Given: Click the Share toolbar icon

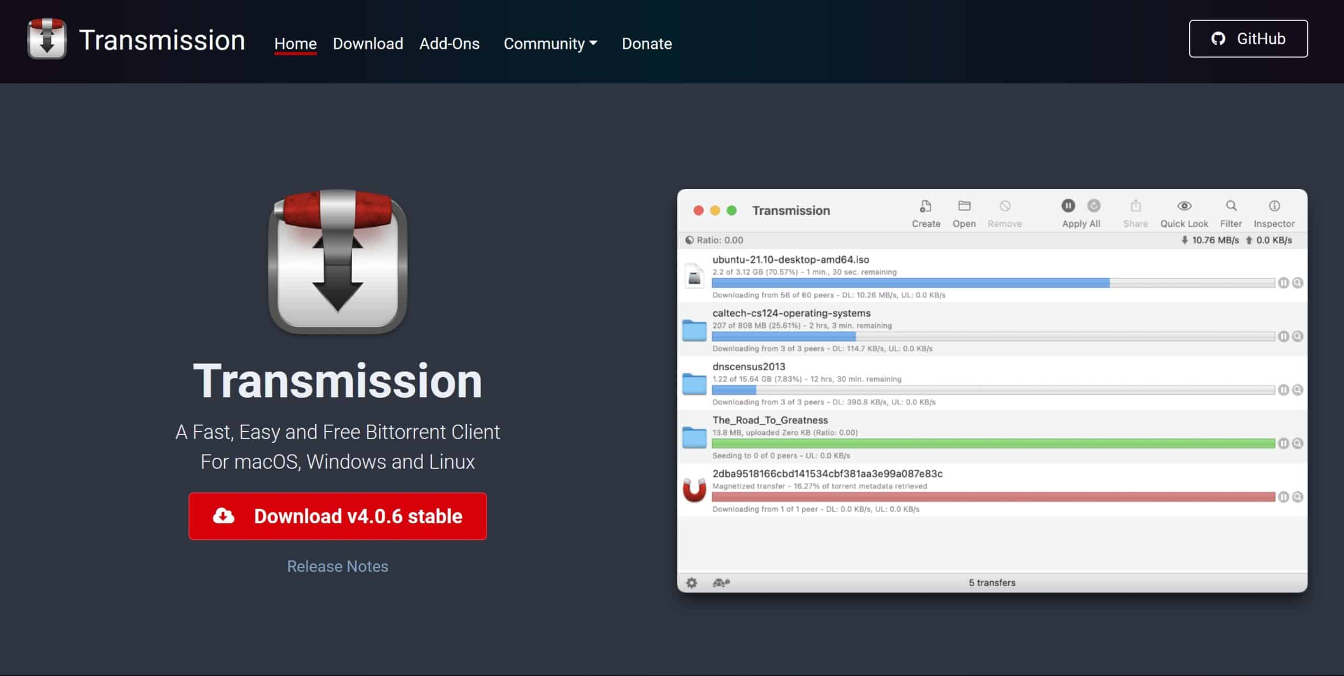Looking at the screenshot, I should [1136, 205].
